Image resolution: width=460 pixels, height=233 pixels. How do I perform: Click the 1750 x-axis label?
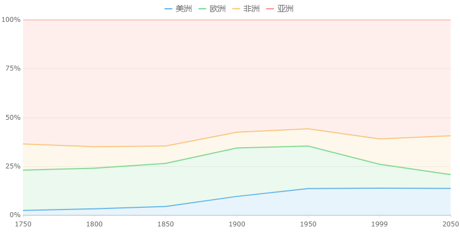[23, 224]
